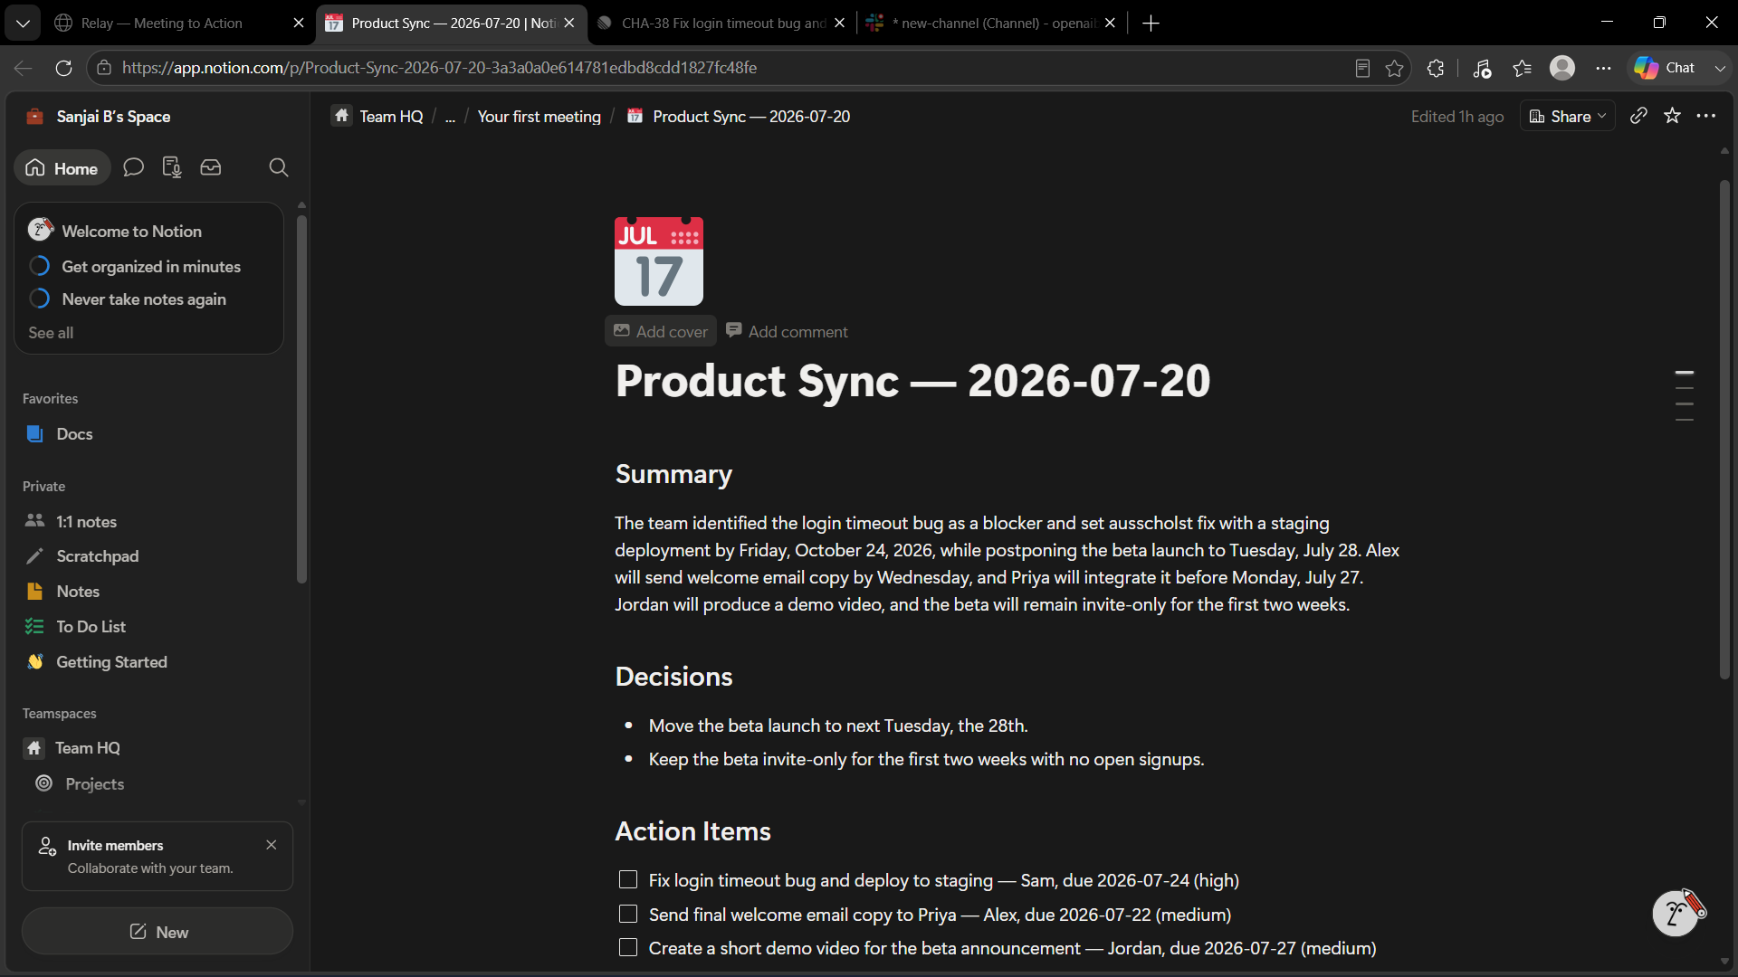Open the Share dropdown
This screenshot has width=1738, height=977.
click(x=1568, y=116)
